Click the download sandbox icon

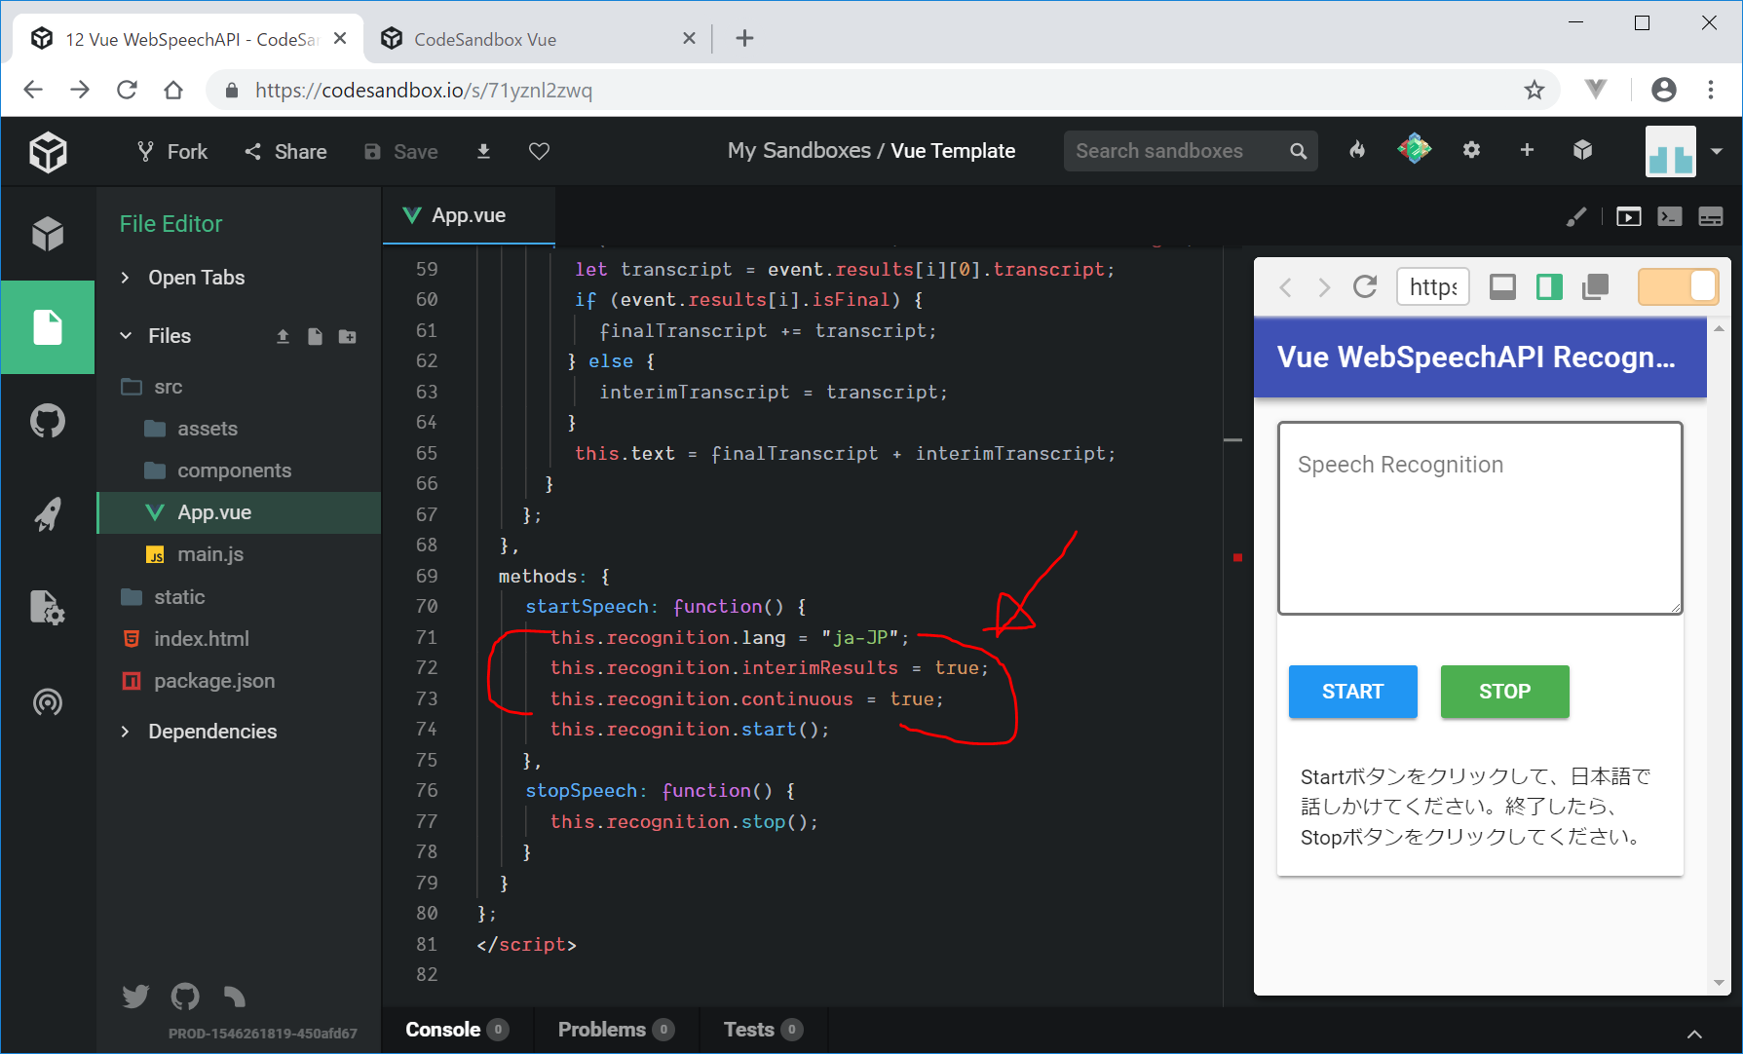pos(483,151)
